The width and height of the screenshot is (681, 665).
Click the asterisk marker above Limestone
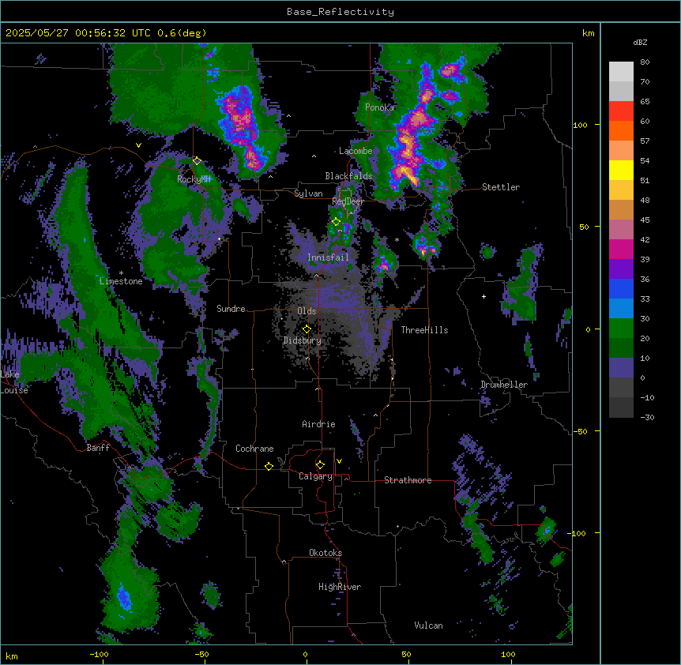(121, 273)
